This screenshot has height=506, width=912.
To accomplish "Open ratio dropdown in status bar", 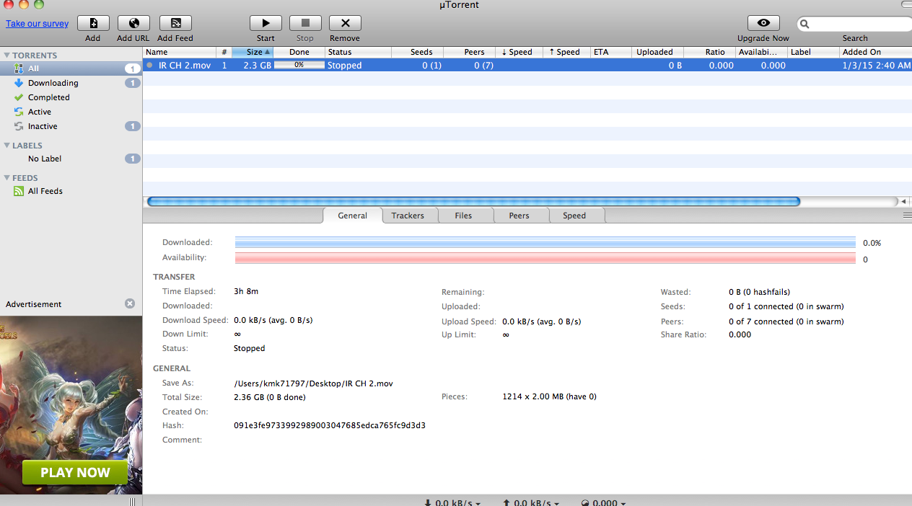I will (603, 502).
